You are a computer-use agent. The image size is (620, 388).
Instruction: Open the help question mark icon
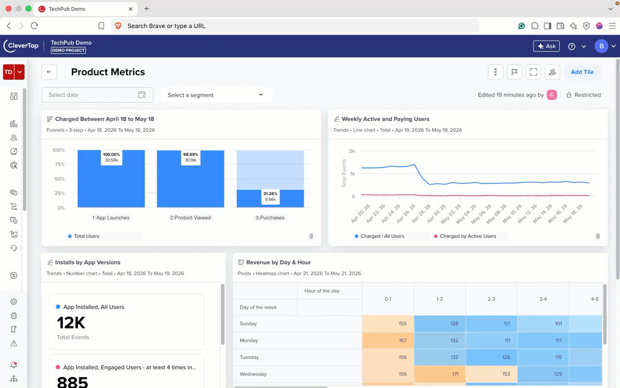point(572,47)
